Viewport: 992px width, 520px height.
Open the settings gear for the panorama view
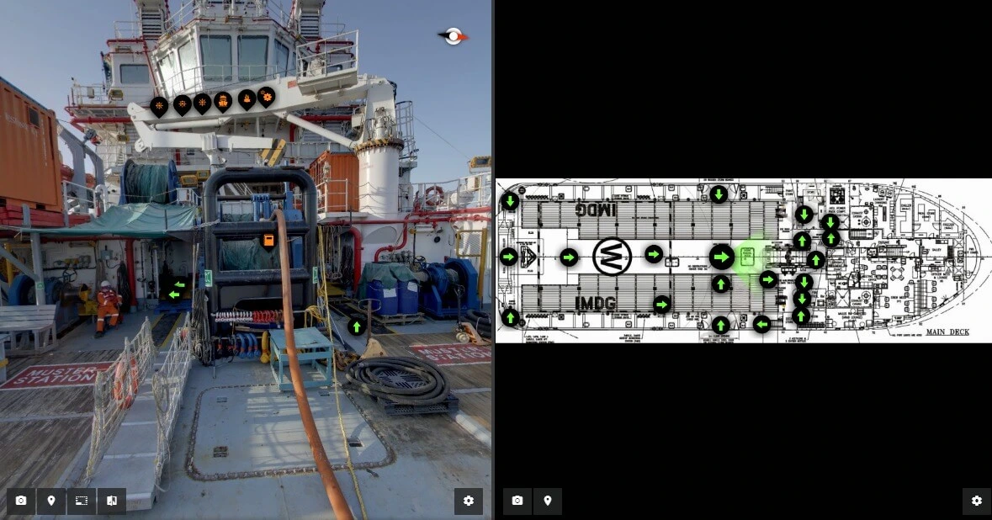tap(469, 501)
